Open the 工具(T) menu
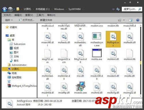The width and height of the screenshot is (144, 110). (40, 15)
